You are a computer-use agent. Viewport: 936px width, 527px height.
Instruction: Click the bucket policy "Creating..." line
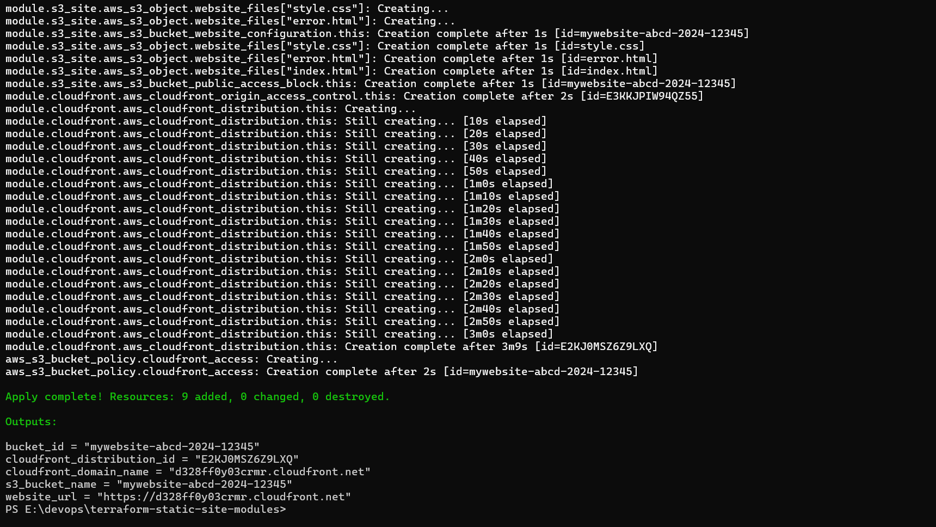171,359
